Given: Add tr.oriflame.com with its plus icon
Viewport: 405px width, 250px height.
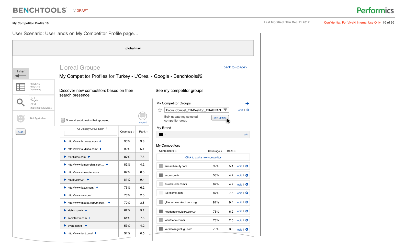Looking at the screenshot, I should point(89,157).
